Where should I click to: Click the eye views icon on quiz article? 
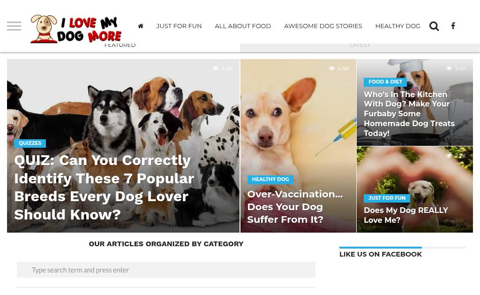click(216, 68)
